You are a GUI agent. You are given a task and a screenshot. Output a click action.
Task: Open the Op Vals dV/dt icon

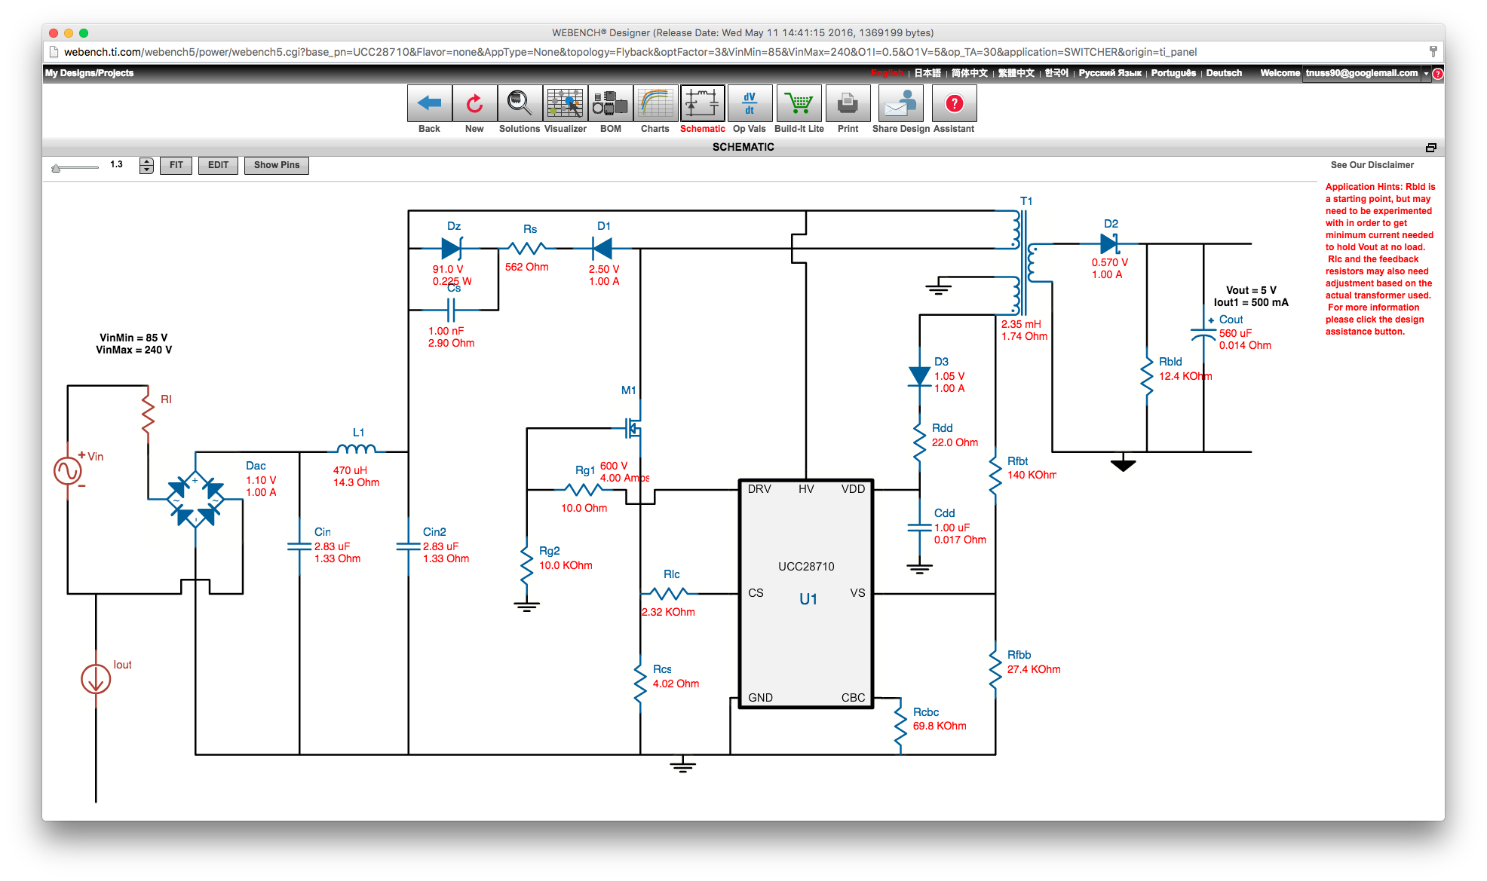click(x=750, y=103)
